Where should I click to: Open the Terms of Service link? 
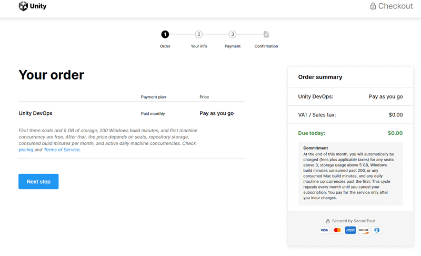(62, 150)
